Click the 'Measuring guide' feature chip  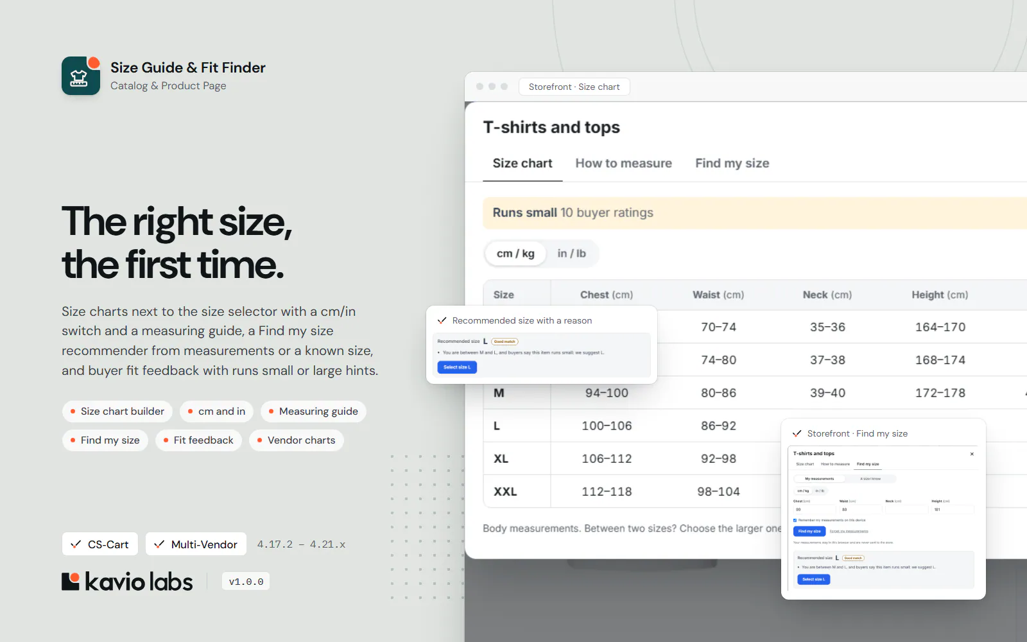tap(313, 412)
